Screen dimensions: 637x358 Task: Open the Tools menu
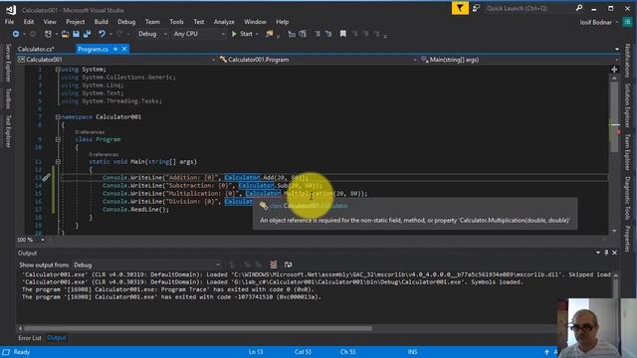[x=176, y=22]
